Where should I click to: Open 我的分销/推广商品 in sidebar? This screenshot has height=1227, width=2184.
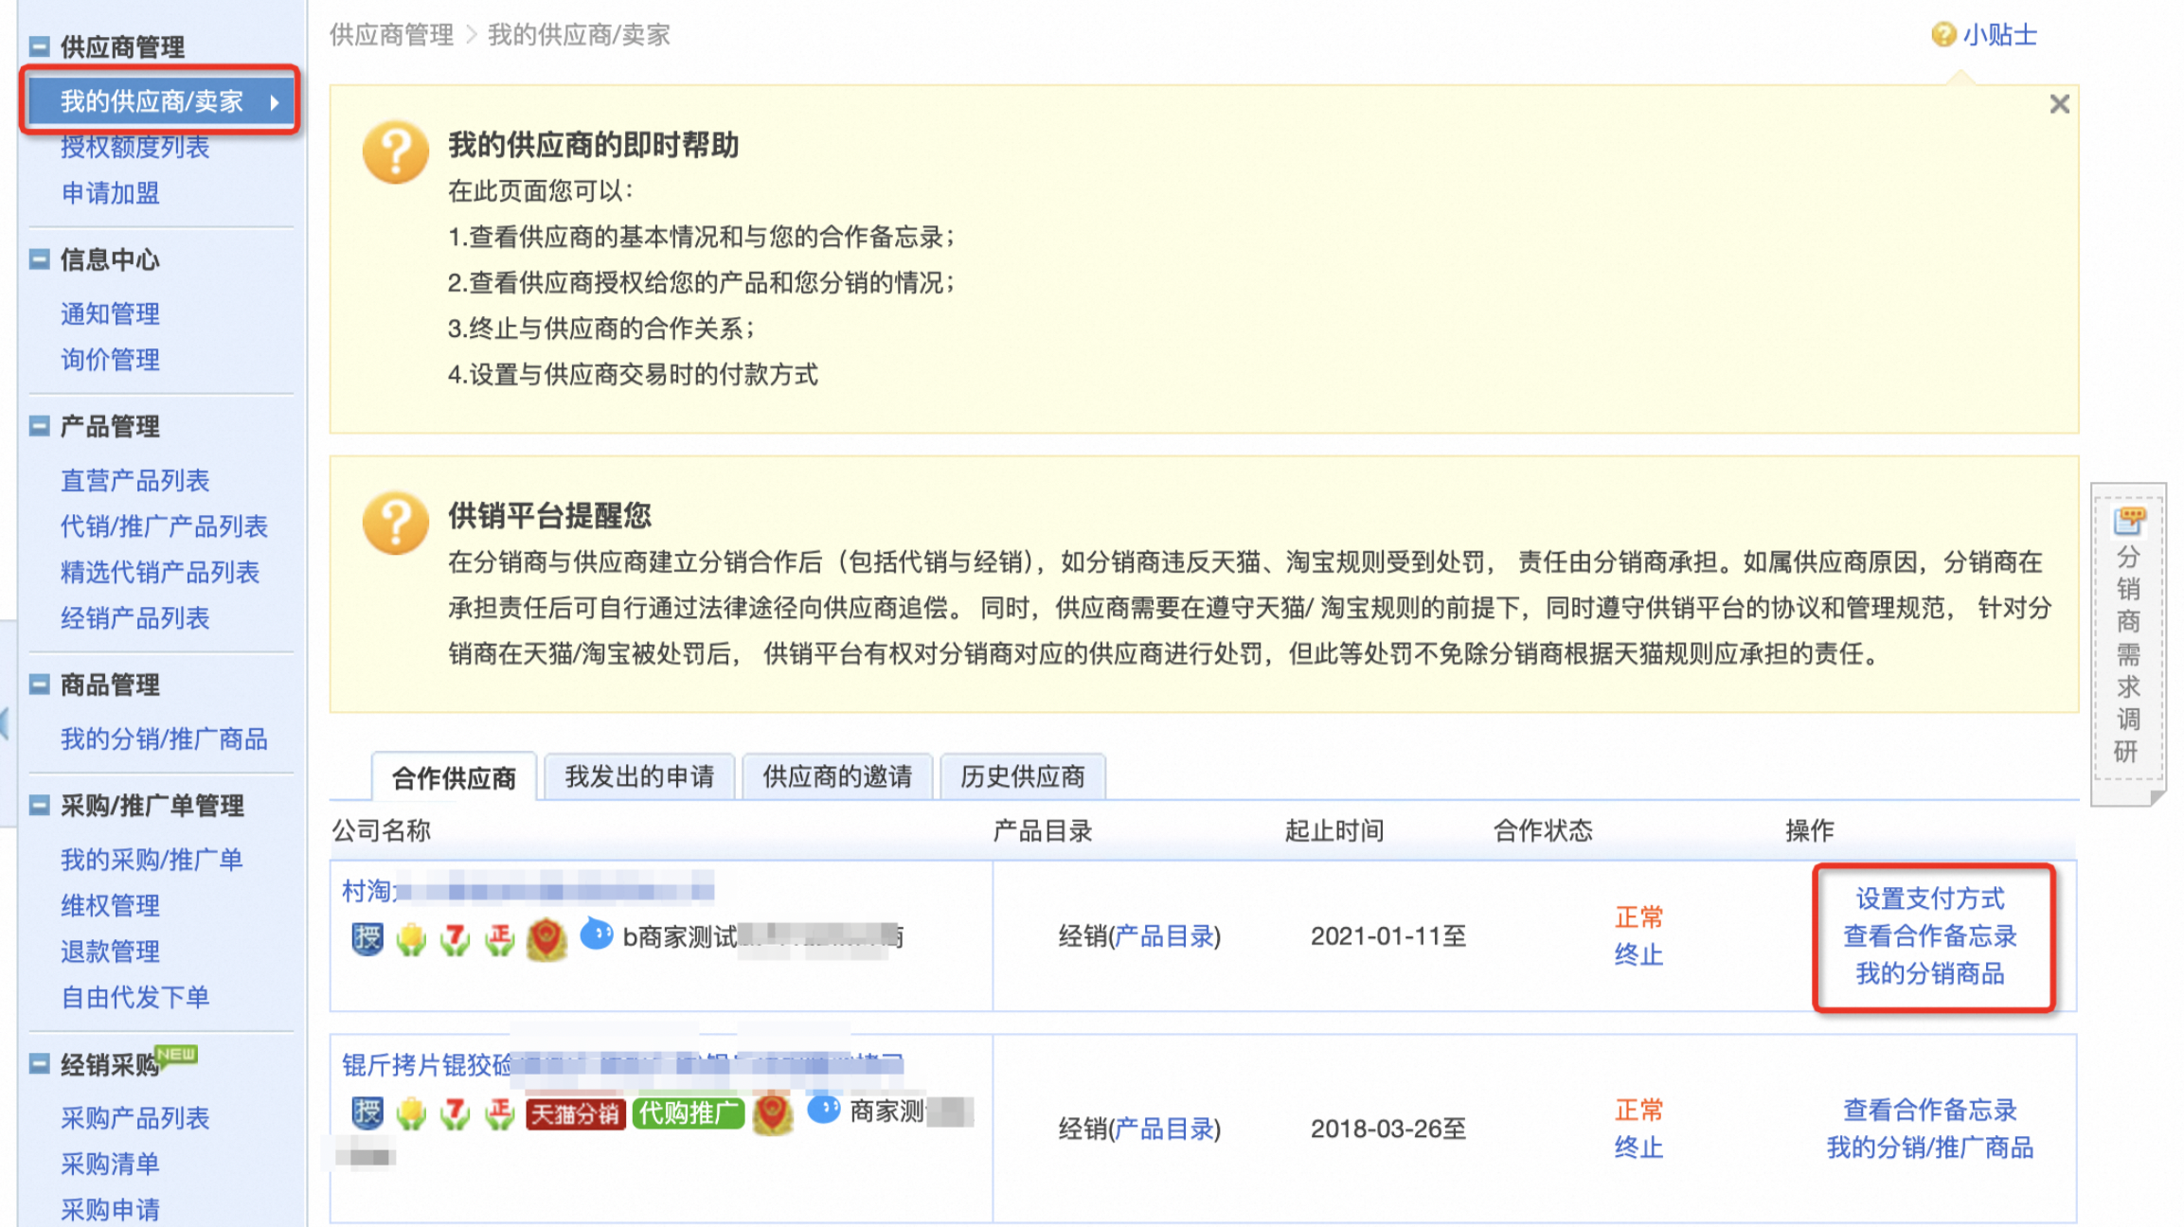pyautogui.click(x=165, y=738)
